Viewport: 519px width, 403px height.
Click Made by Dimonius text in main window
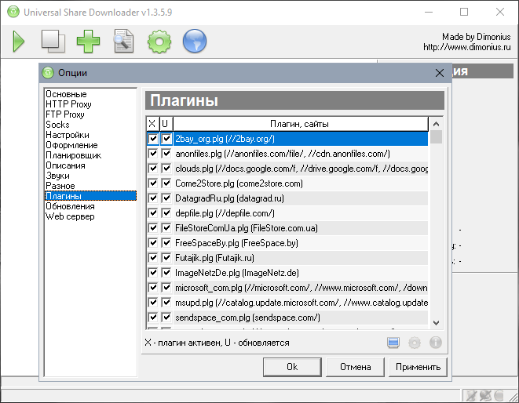477,36
